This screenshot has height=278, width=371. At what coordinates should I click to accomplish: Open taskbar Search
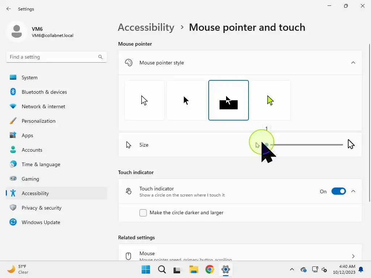tap(162, 269)
